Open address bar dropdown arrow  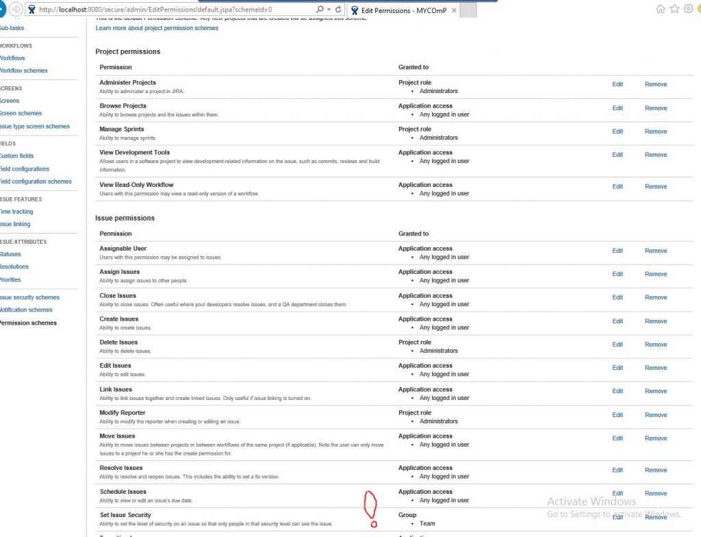coord(329,10)
